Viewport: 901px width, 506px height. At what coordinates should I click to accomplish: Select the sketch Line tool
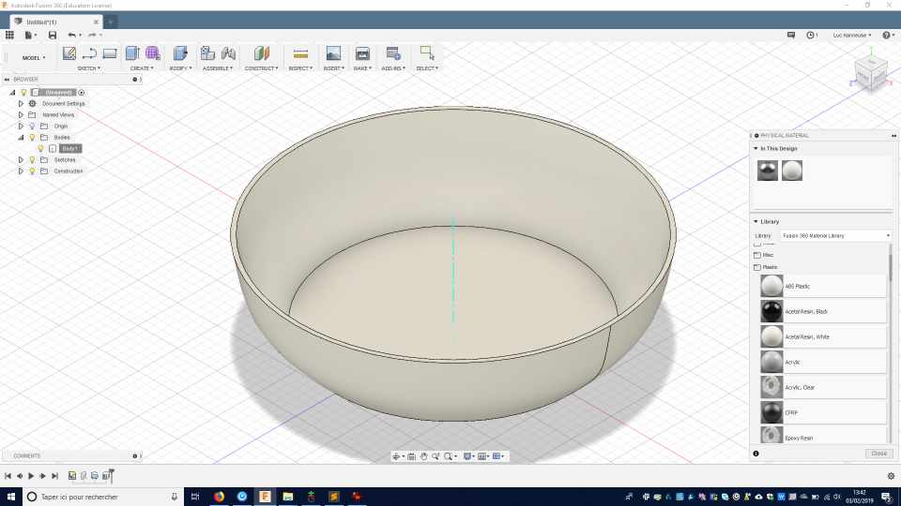pos(89,53)
